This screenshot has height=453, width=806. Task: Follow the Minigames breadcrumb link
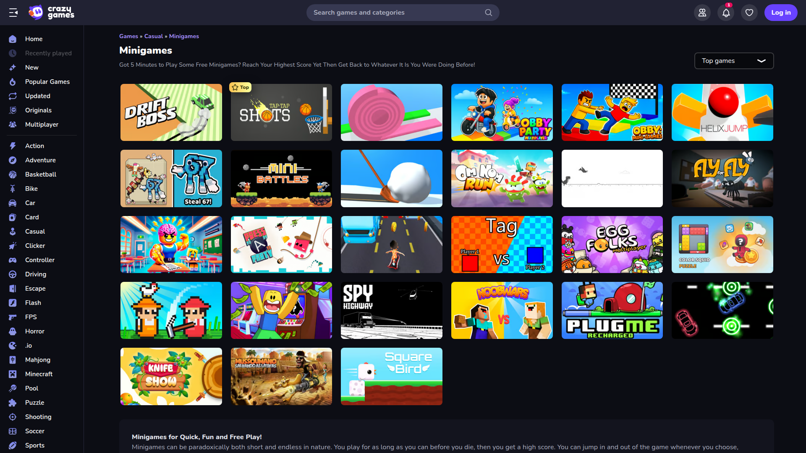click(x=184, y=36)
